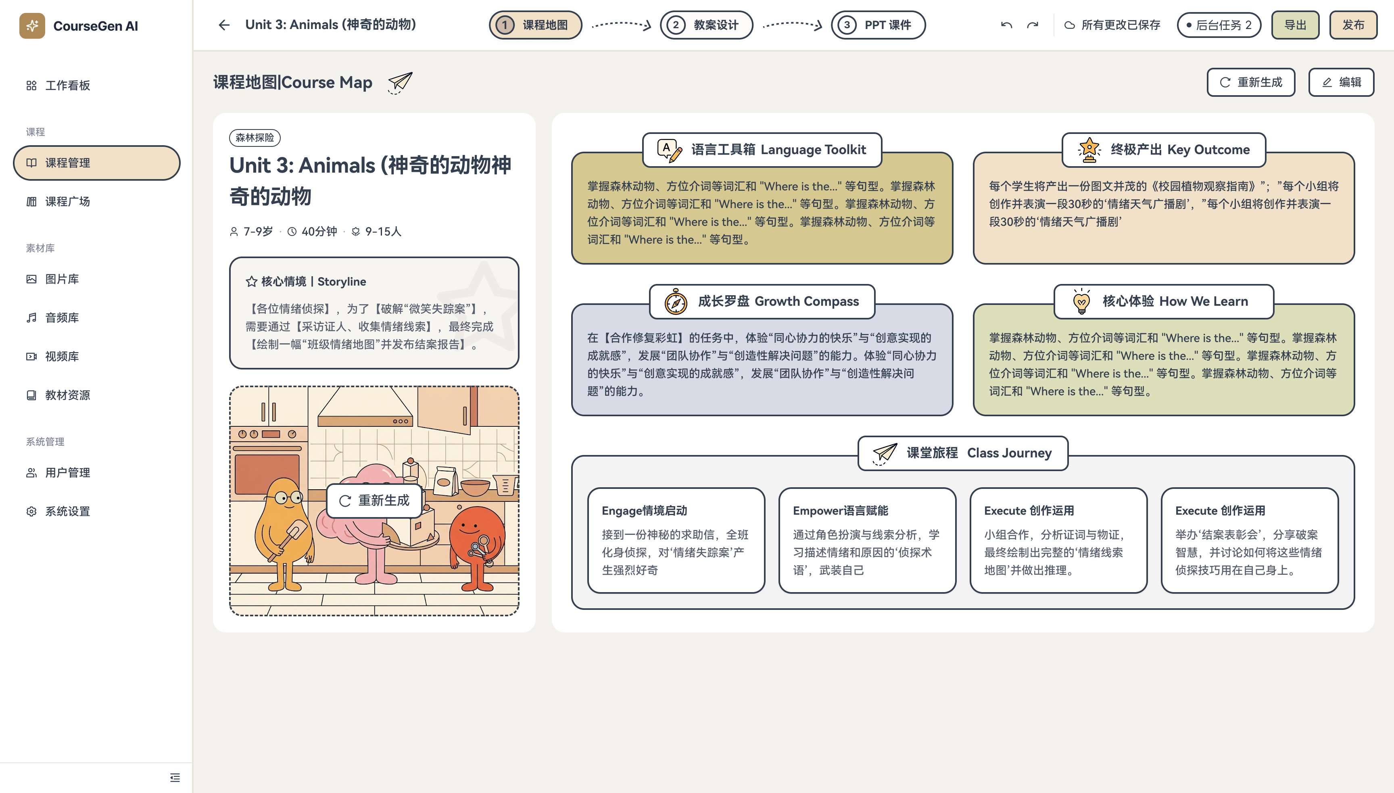Switch to step 2 教案设计
This screenshot has width=1394, height=793.
coord(706,25)
